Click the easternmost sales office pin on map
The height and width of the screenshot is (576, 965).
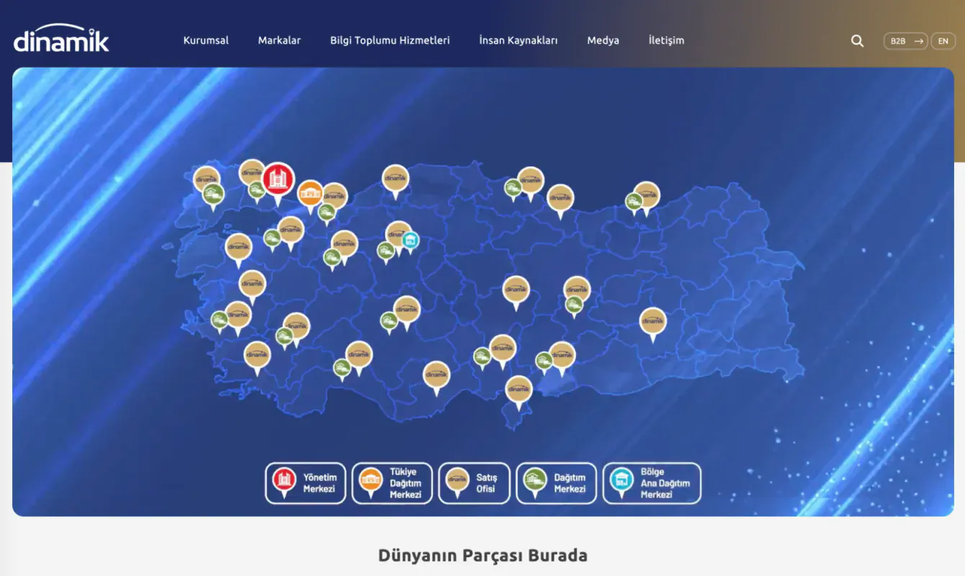(653, 323)
